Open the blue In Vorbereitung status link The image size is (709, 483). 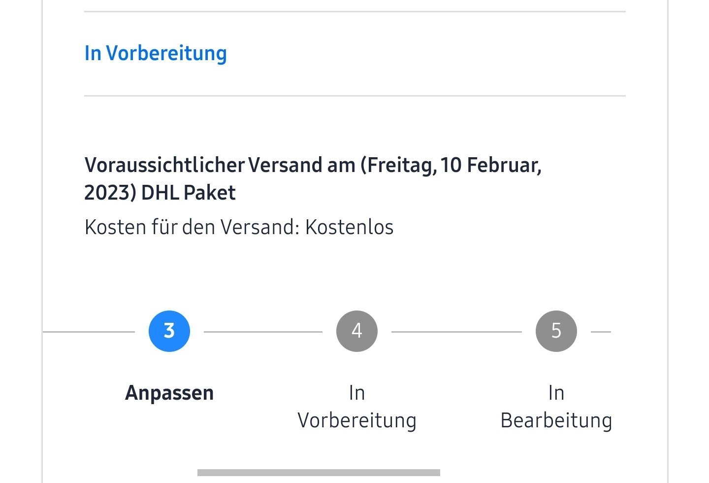(x=156, y=53)
